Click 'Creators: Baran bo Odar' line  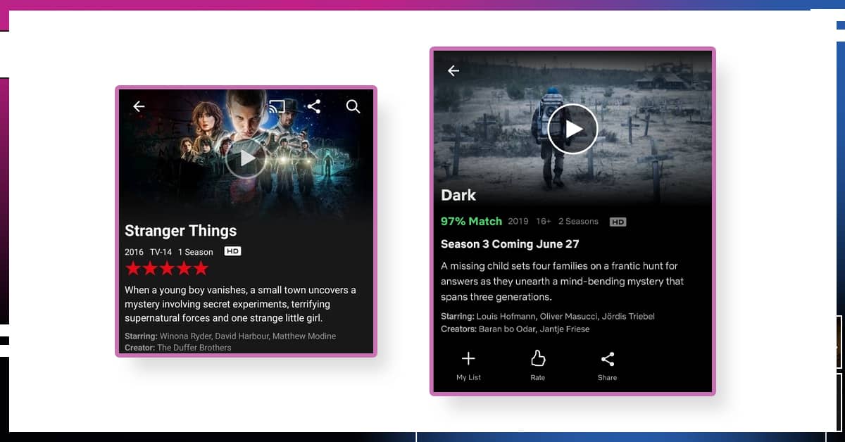tap(515, 329)
